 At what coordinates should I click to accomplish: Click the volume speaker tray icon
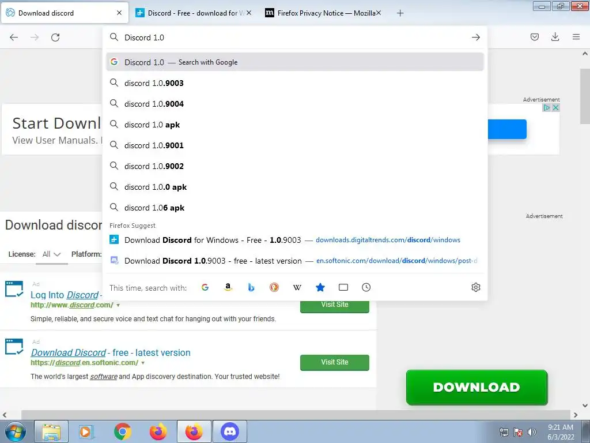[532, 432]
